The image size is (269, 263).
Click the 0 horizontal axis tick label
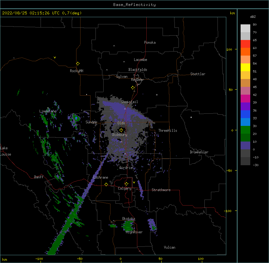tap(120, 259)
